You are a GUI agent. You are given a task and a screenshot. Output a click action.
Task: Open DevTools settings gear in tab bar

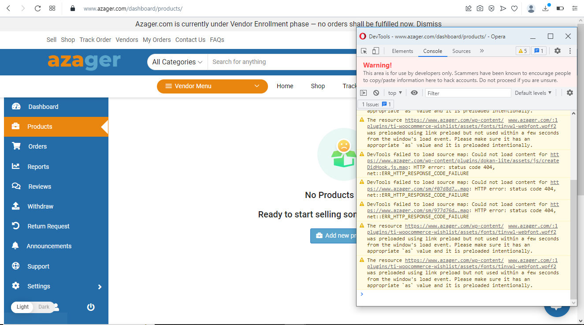[x=558, y=51]
